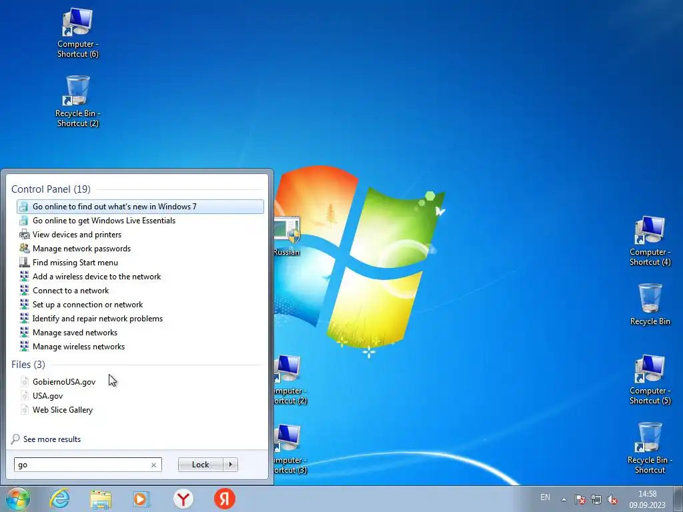The width and height of the screenshot is (683, 512).
Task: Clear the search box with the X
Action: [x=154, y=465]
